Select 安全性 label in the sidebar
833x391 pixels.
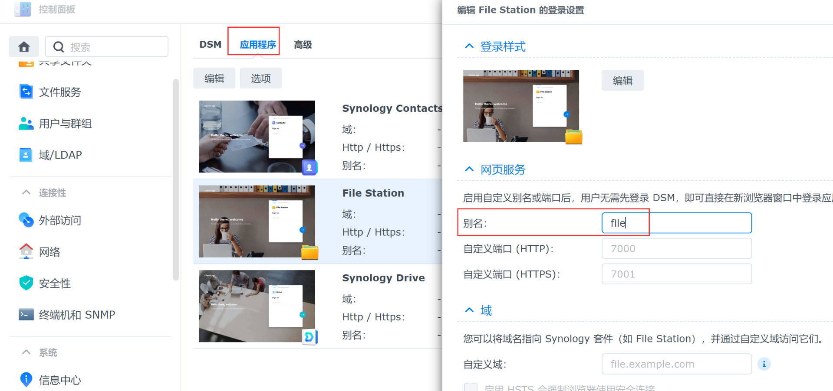click(x=55, y=283)
